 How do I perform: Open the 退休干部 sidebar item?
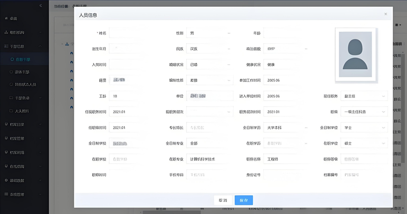point(23,72)
